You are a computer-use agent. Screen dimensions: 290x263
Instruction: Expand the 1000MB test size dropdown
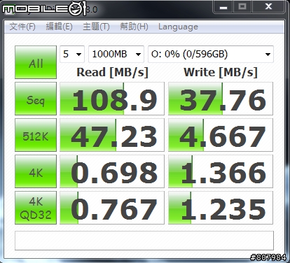coord(116,54)
